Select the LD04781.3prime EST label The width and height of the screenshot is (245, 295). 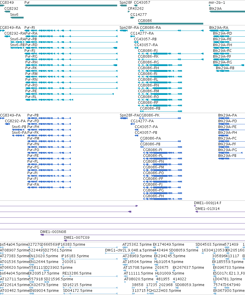point(227,279)
